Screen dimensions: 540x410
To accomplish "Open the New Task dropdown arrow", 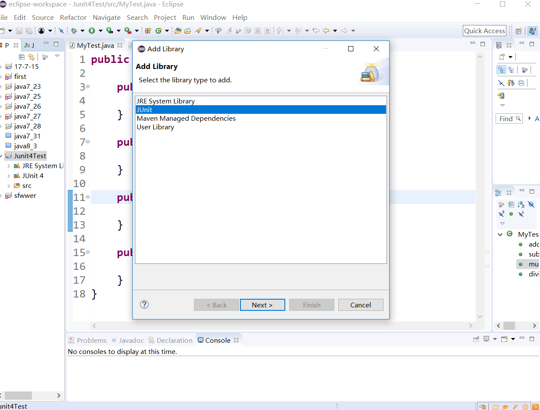I will click(x=510, y=57).
